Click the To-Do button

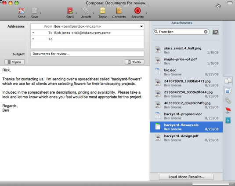click(x=134, y=62)
